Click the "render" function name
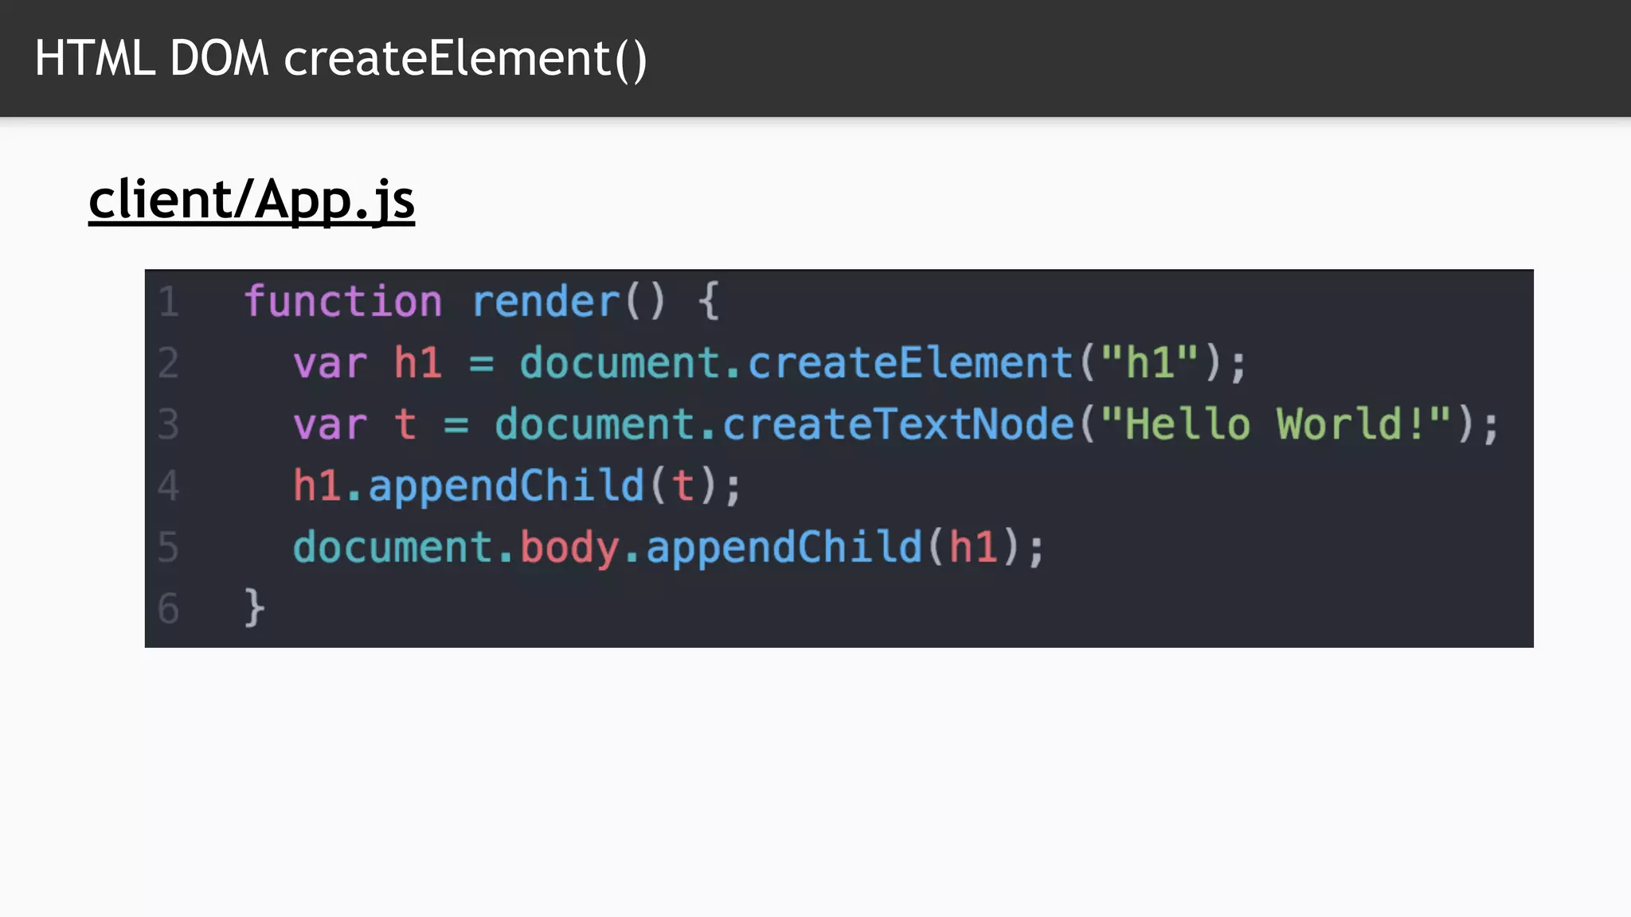 coord(546,302)
